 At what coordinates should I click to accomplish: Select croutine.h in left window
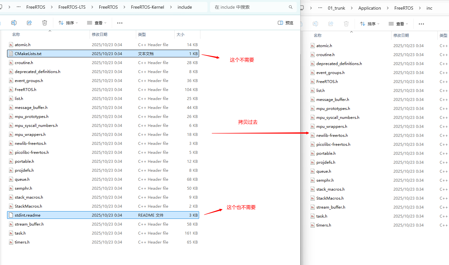point(103,62)
